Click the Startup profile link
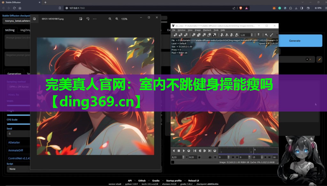The height and width of the screenshot is (186, 327). (x=174, y=181)
